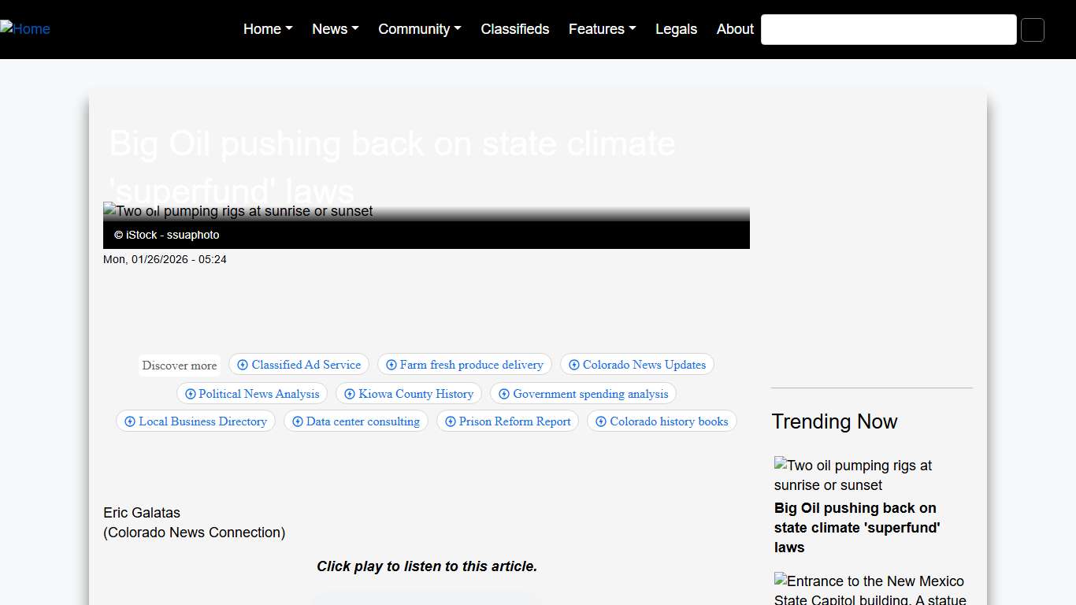Click the plus icon on Colorado News Updates
The width and height of the screenshot is (1076, 605).
[574, 365]
